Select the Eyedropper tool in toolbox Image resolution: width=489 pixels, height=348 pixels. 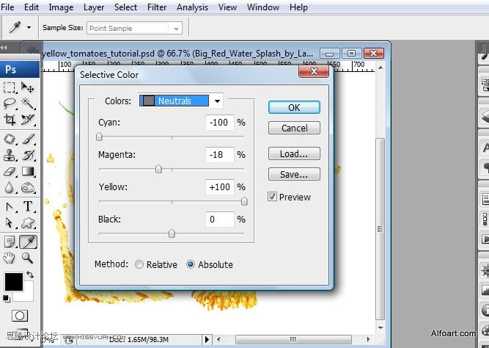pyautogui.click(x=28, y=242)
